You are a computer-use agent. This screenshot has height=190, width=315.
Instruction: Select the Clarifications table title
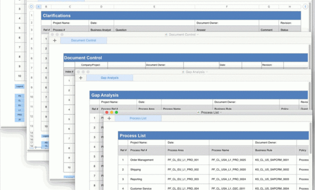56,15
